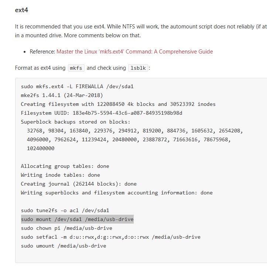267x266 pixels.
Task: Click the "102400000" superblock backup number
Action: pos(41,148)
